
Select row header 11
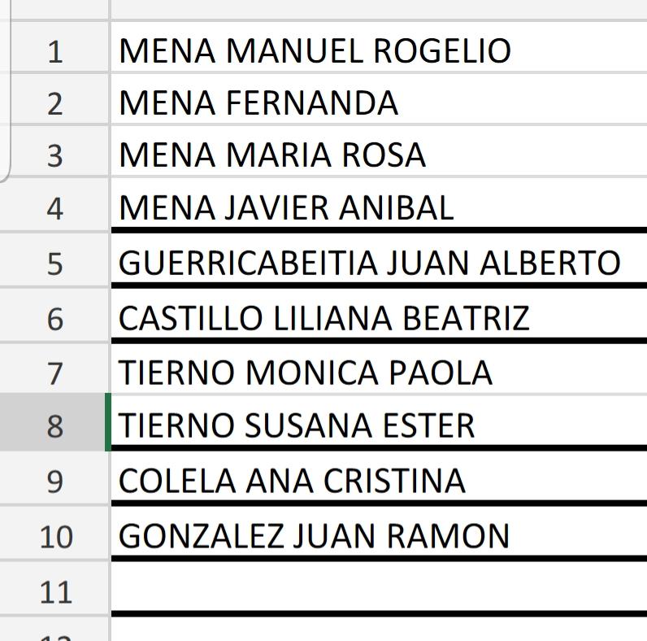pos(54,589)
